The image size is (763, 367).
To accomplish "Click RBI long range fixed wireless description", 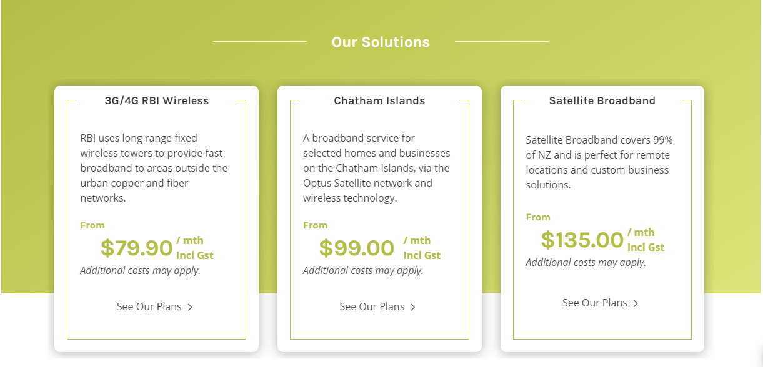I will tap(154, 168).
